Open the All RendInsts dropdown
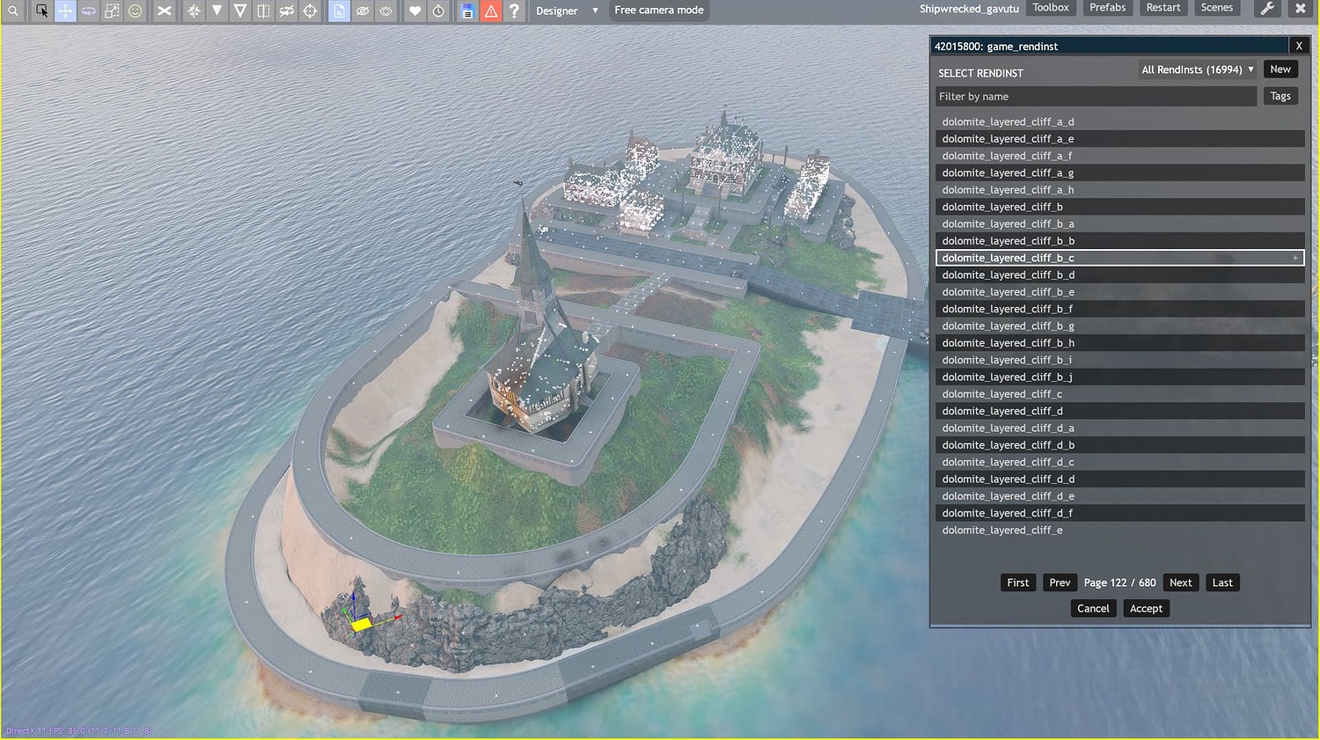The height and width of the screenshot is (740, 1320). 1196,69
